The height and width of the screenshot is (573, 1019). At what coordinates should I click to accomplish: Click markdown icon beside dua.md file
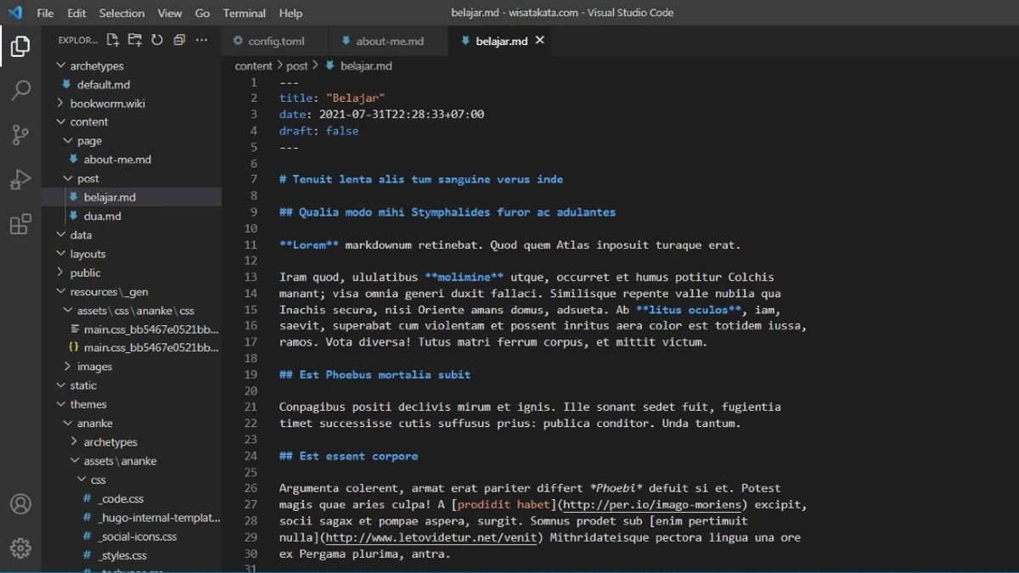point(74,216)
